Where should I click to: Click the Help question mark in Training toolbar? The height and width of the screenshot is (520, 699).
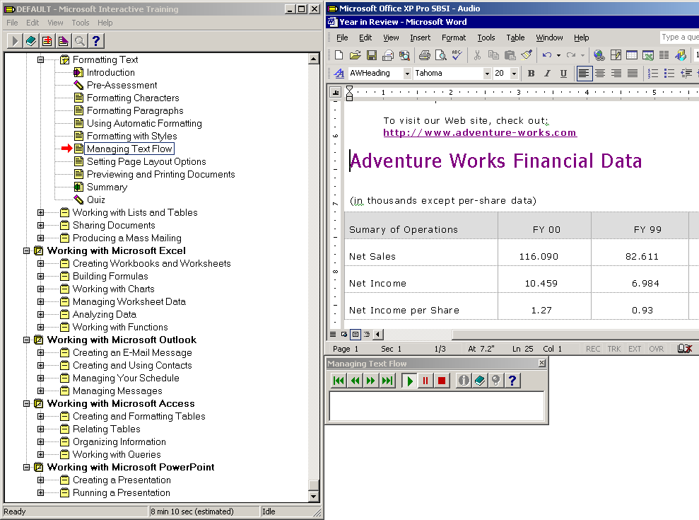click(x=96, y=41)
